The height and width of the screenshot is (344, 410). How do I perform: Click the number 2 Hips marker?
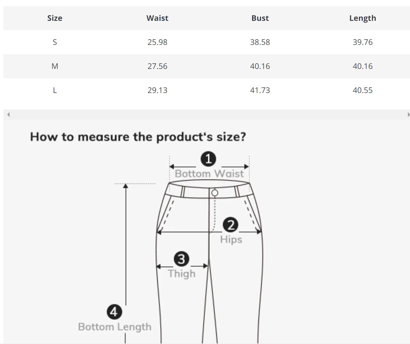[231, 225]
